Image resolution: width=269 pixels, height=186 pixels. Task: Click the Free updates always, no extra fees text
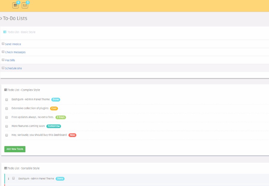coord(33,117)
